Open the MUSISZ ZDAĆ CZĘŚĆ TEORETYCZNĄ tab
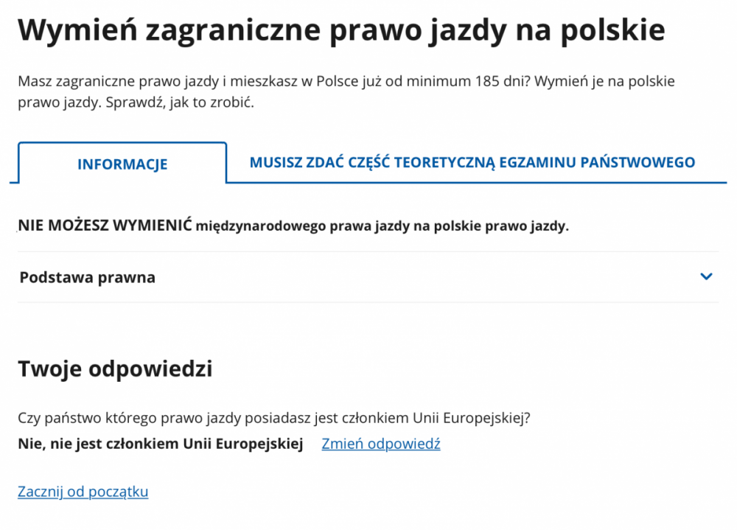Image resolution: width=737 pixels, height=530 pixels. [x=472, y=163]
